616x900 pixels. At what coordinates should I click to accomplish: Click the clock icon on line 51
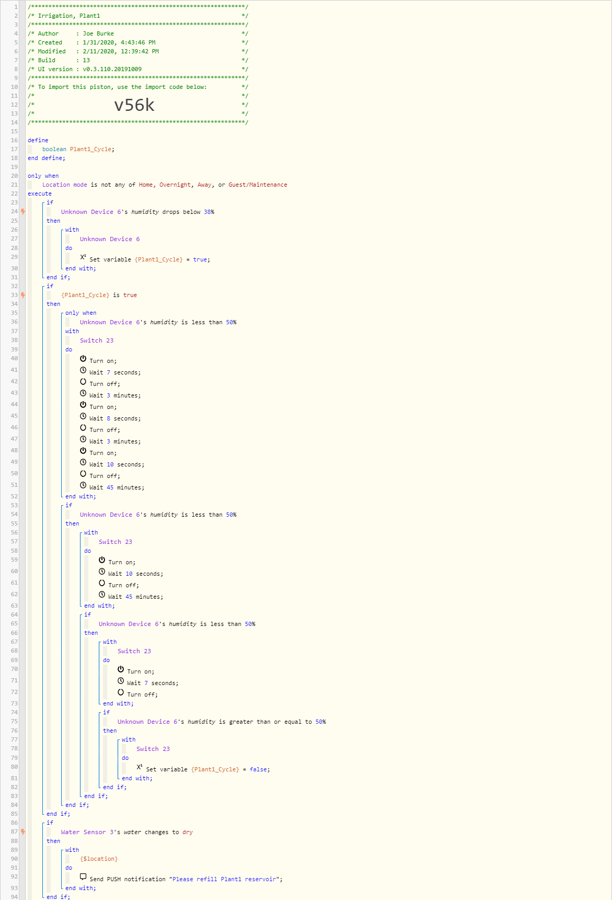click(x=83, y=485)
